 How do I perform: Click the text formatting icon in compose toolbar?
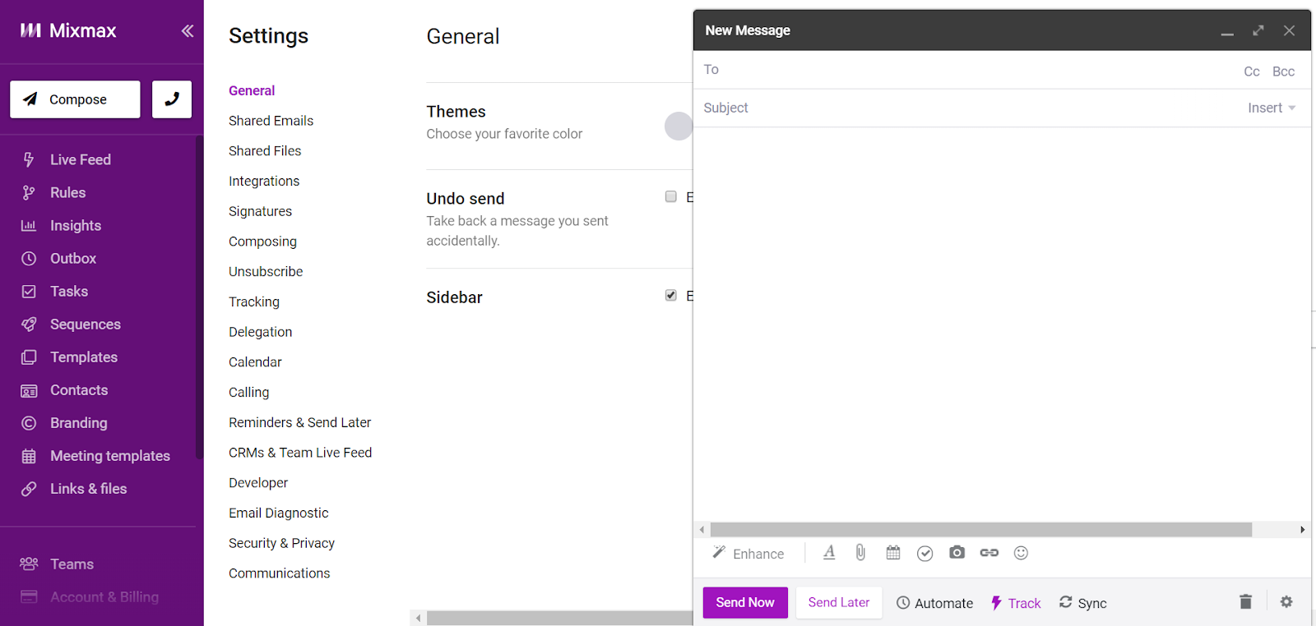(x=829, y=553)
